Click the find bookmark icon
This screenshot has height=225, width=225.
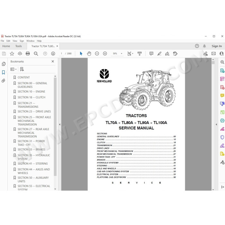[22, 69]
